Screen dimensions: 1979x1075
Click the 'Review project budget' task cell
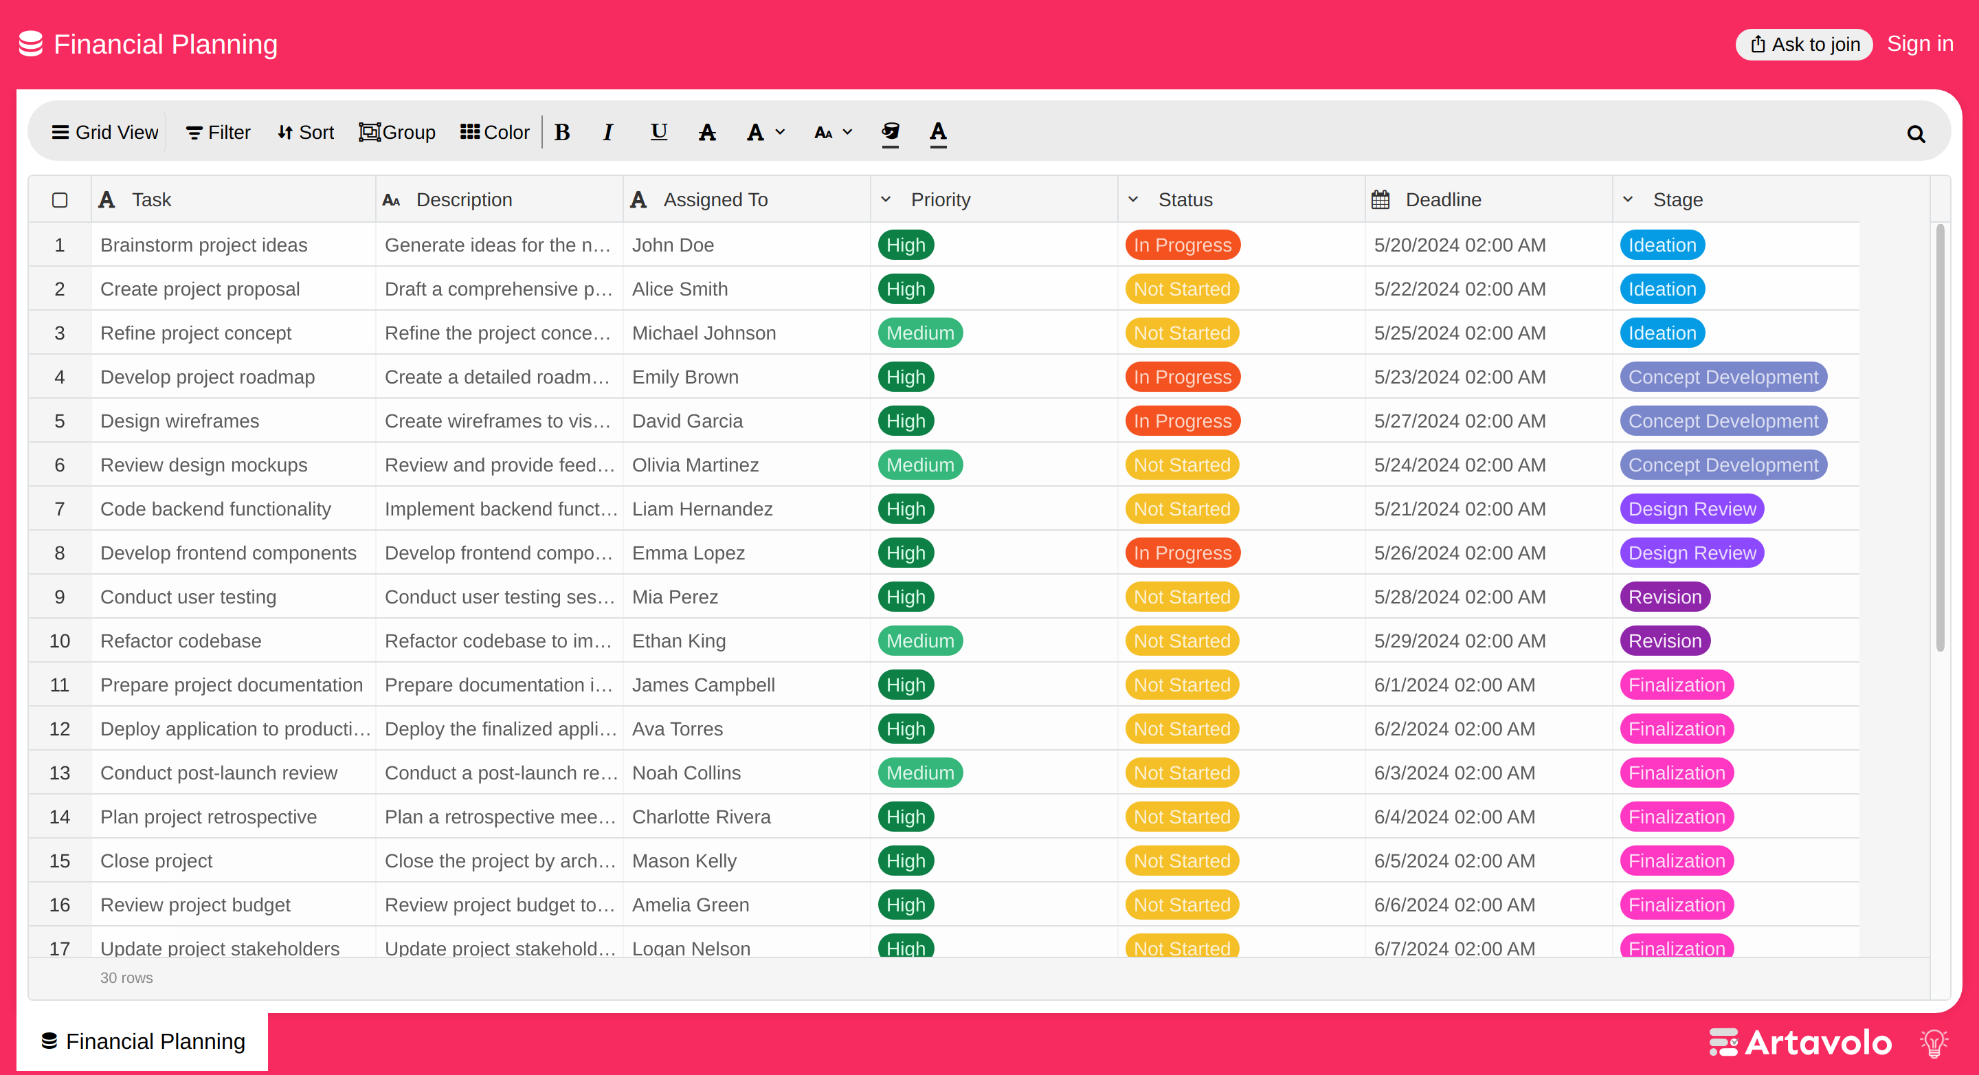tap(234, 905)
